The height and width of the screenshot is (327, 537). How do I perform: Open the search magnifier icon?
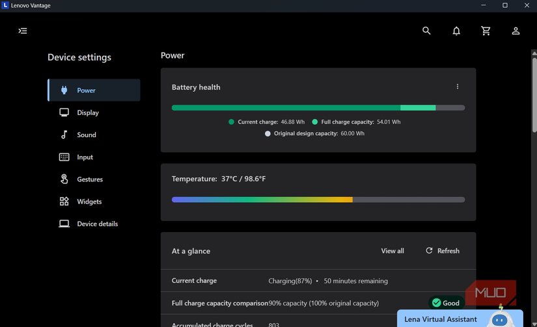tap(426, 31)
